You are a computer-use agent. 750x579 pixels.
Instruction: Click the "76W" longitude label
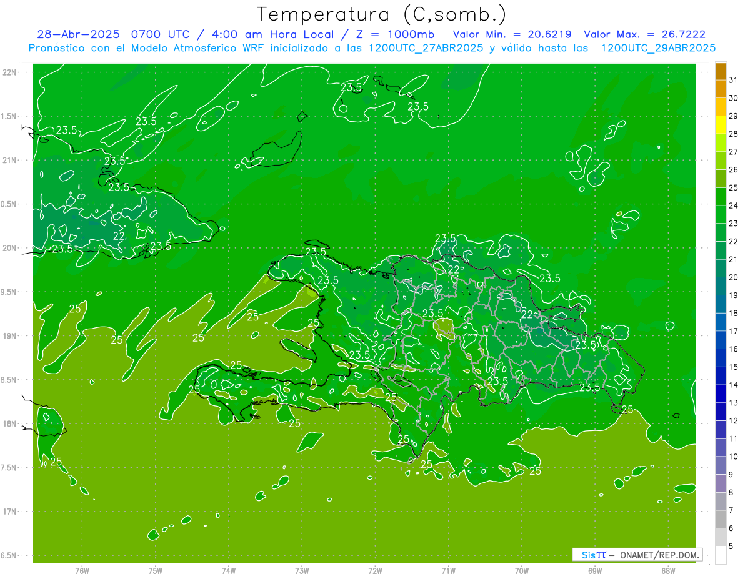[82, 571]
